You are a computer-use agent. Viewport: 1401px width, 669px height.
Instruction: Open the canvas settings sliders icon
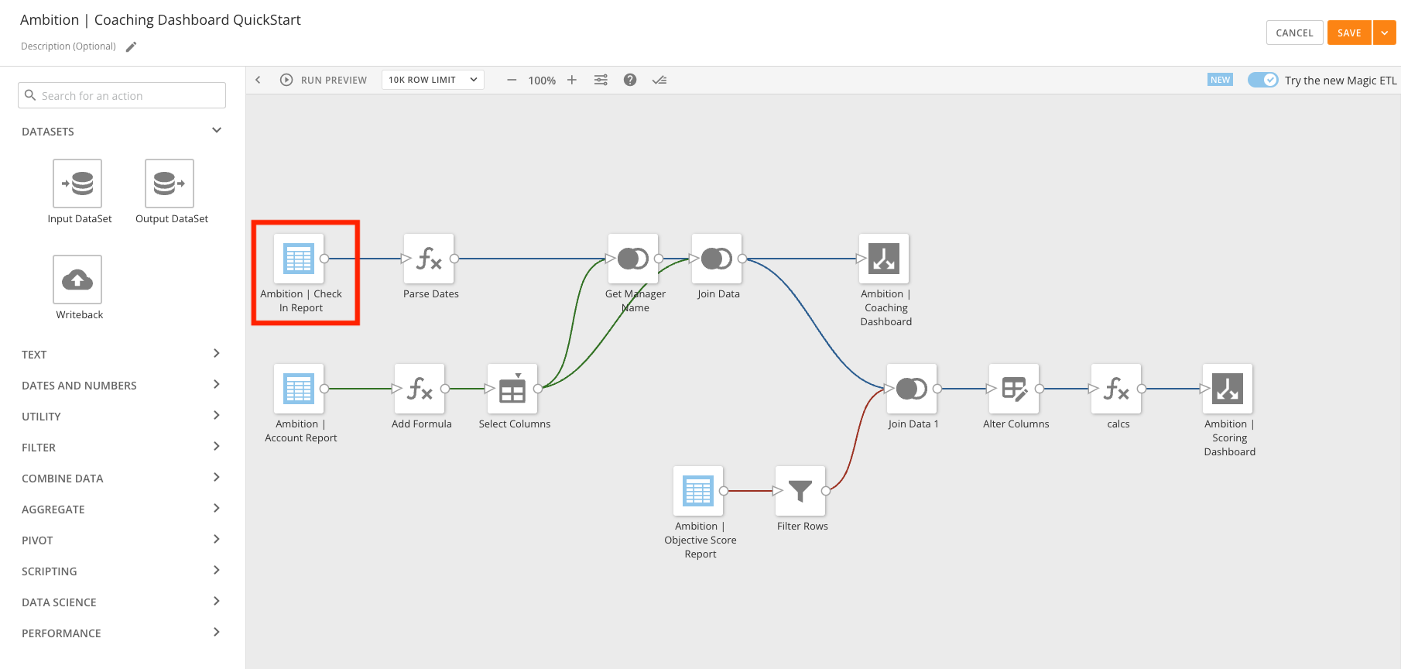pyautogui.click(x=601, y=80)
